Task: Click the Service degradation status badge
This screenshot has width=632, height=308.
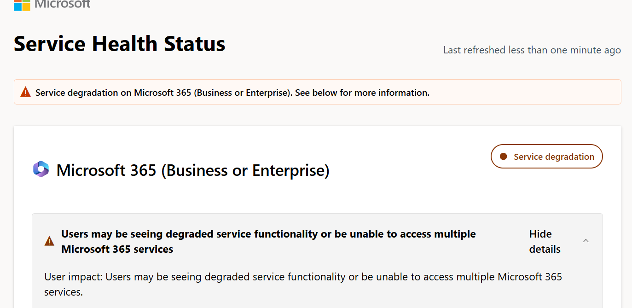Action: tap(547, 157)
